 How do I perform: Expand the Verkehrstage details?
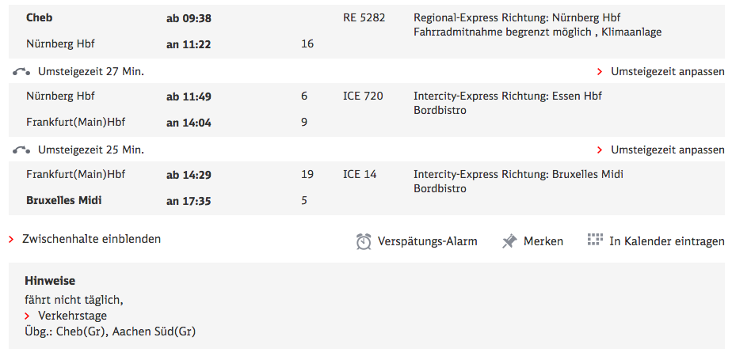(x=72, y=316)
